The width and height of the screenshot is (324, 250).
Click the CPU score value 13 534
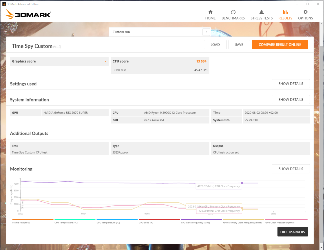pos(201,61)
